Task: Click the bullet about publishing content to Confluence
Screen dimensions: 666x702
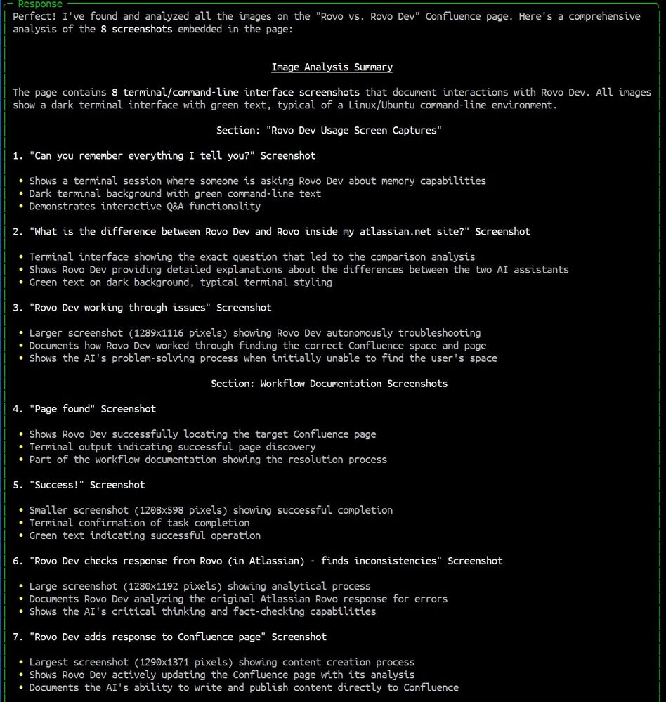Action: 244,687
